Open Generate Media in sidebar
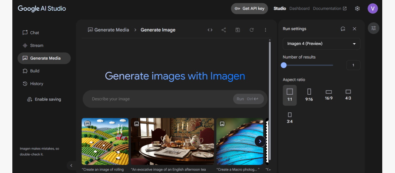 coord(44,58)
